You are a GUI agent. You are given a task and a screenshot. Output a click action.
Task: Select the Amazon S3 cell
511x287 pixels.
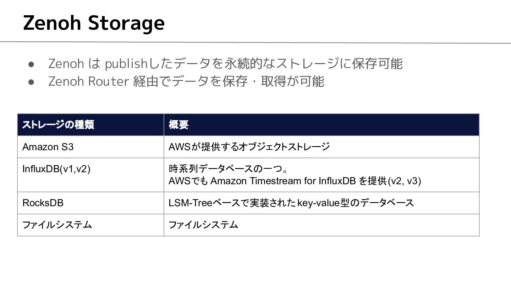click(90, 147)
